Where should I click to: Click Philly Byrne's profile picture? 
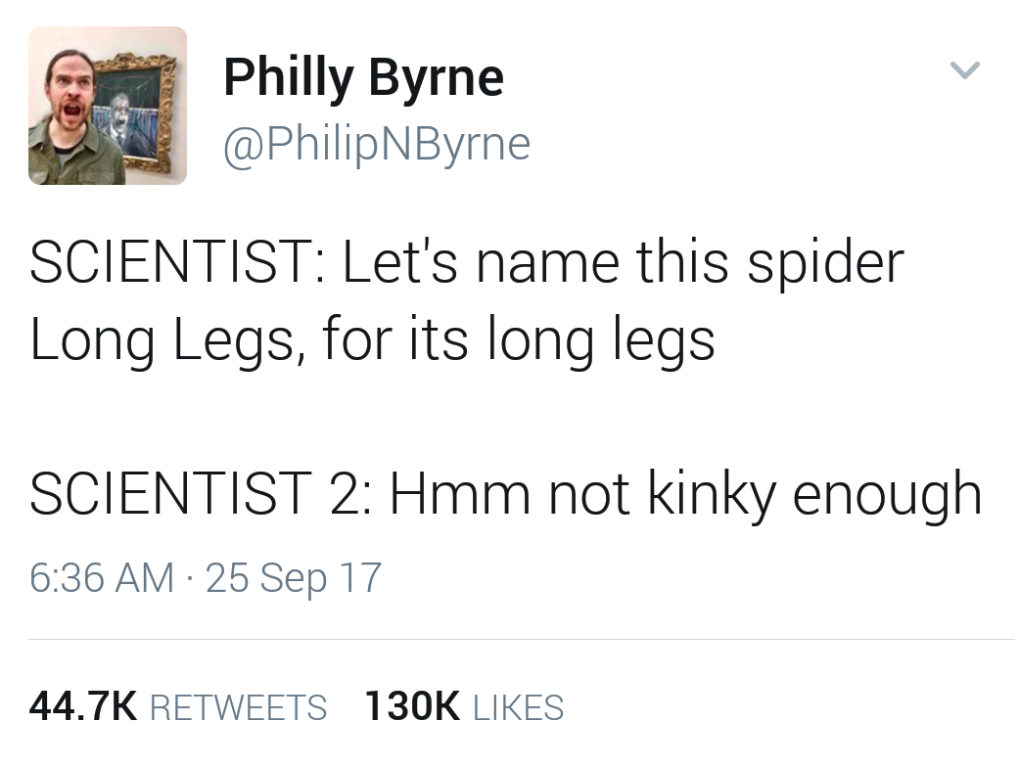point(108,106)
